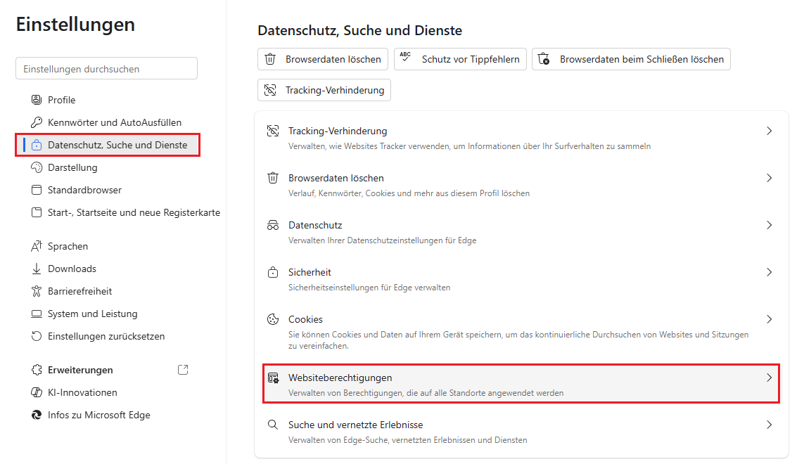804x464 pixels.
Task: Click the Darstellung palette icon
Action: pyautogui.click(x=37, y=167)
